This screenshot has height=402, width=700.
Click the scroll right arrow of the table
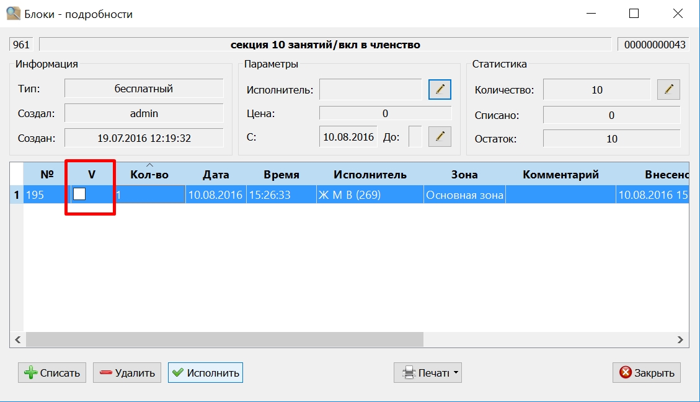pos(680,339)
